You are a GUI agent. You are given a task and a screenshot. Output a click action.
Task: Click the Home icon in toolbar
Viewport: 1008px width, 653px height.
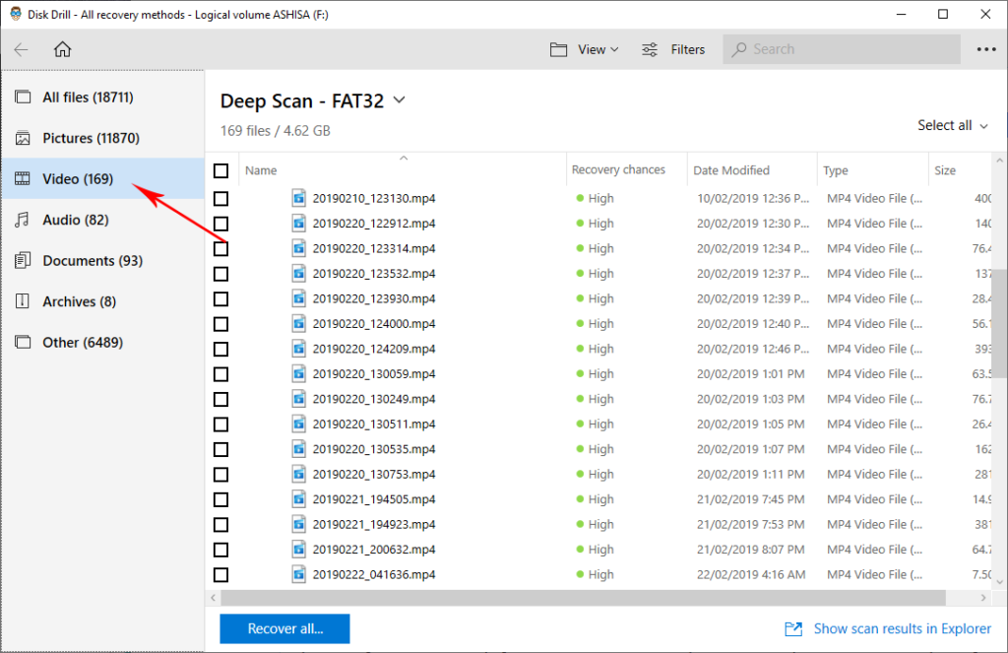pos(62,48)
